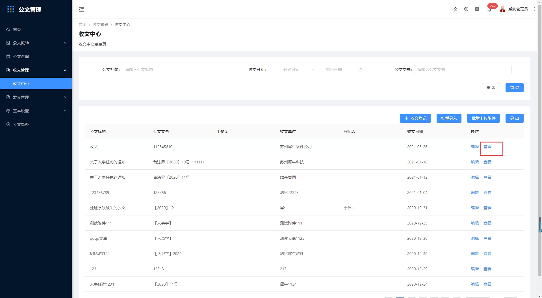Edit the 测试附件111 row

474,223
